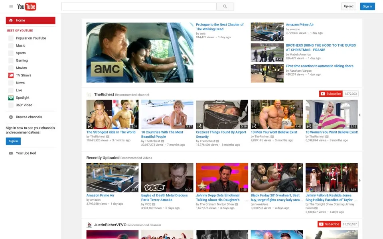Click the TV Shows sidebar icon

click(11, 75)
